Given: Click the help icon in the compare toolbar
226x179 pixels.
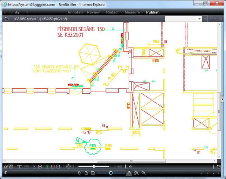Looking at the screenshot, I should [x=218, y=167].
